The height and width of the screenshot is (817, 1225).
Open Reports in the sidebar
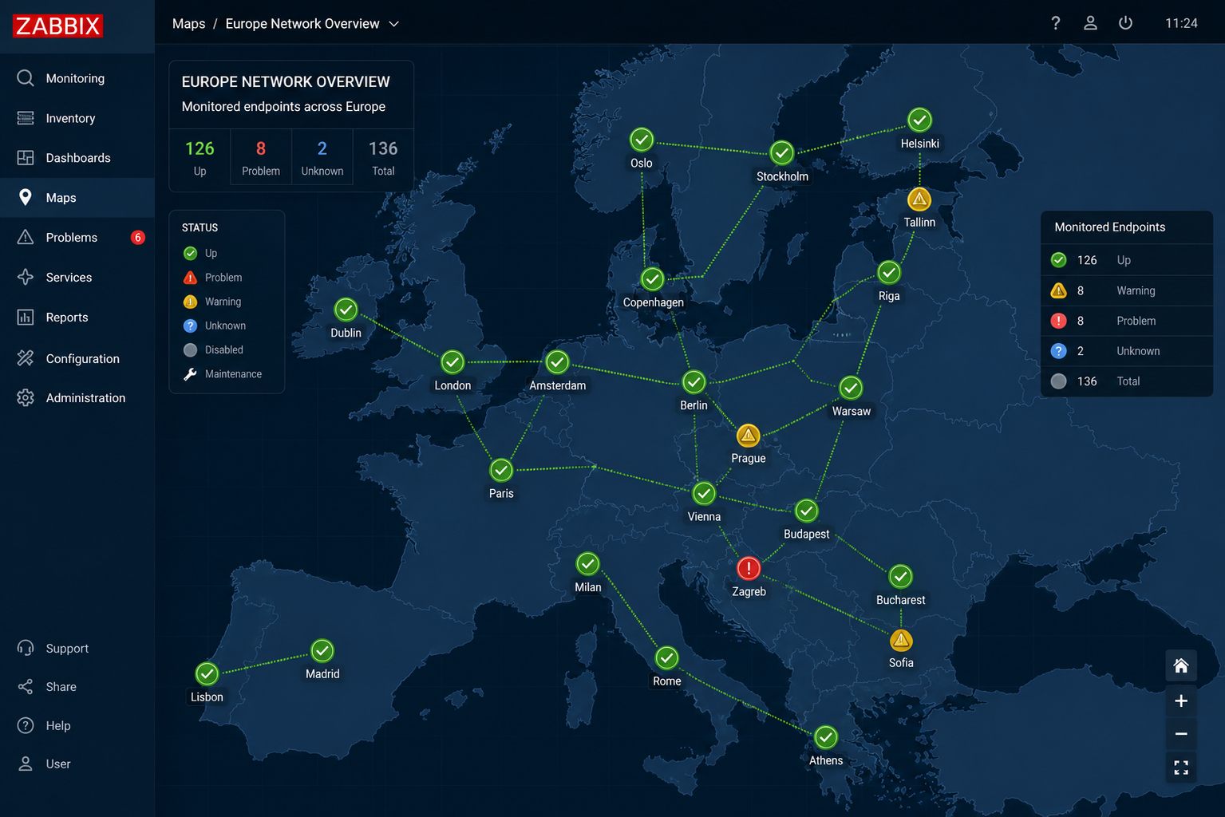77,318
